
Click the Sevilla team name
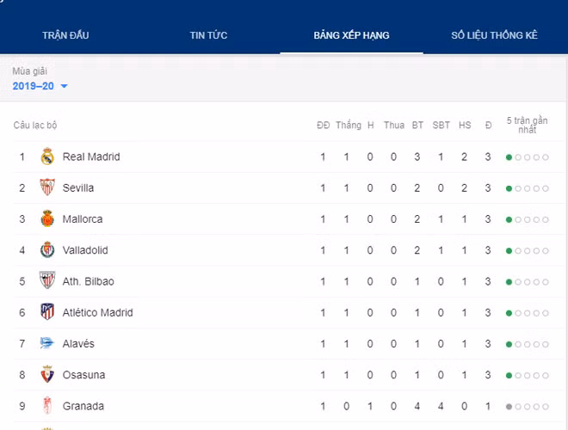click(78, 187)
